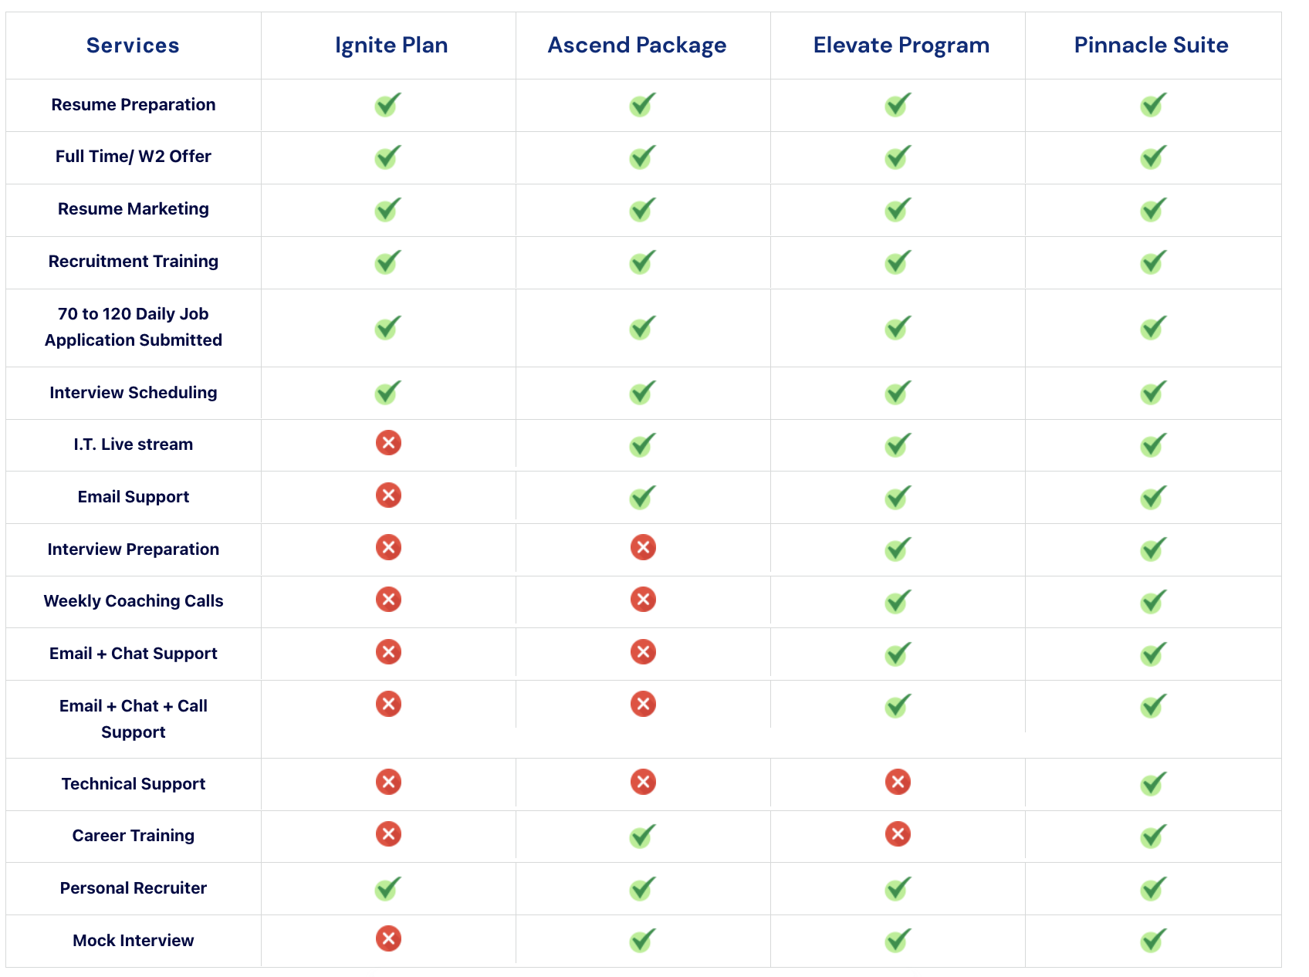Click the Pinnacle Suite Technical Support checkmark
Screen dimensions: 1309x977
coord(1153,784)
